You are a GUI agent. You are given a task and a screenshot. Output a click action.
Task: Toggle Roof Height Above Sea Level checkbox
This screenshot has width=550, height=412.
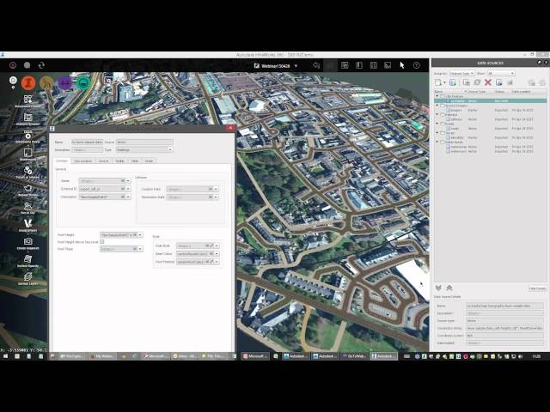point(102,242)
